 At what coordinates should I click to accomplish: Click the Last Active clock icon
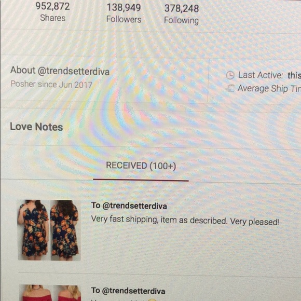(230, 75)
